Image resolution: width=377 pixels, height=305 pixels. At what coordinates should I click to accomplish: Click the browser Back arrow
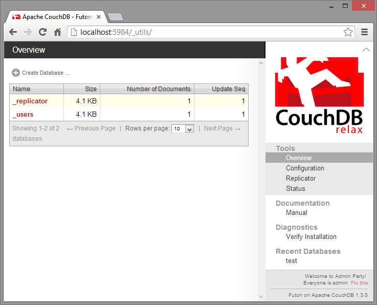pos(13,32)
